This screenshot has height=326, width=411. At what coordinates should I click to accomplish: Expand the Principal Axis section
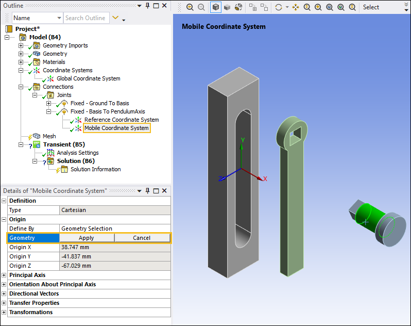pos(4,275)
